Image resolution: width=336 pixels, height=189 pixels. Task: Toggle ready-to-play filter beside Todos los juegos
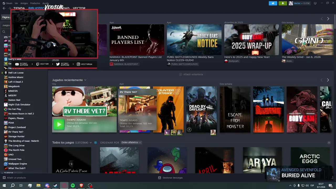click(96, 143)
